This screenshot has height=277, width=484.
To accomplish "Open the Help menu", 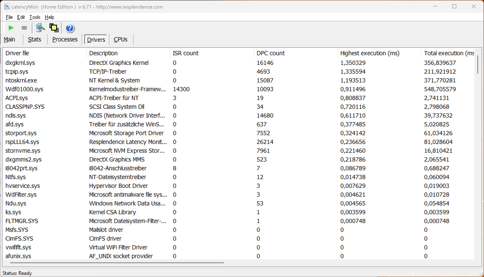I will [49, 17].
